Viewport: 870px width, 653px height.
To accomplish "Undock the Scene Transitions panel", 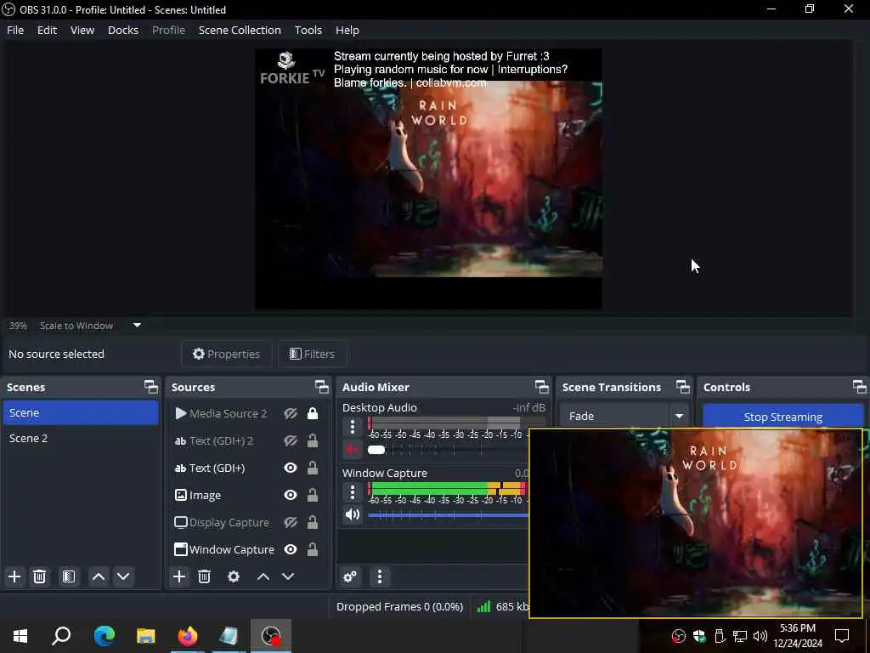I will click(x=683, y=387).
